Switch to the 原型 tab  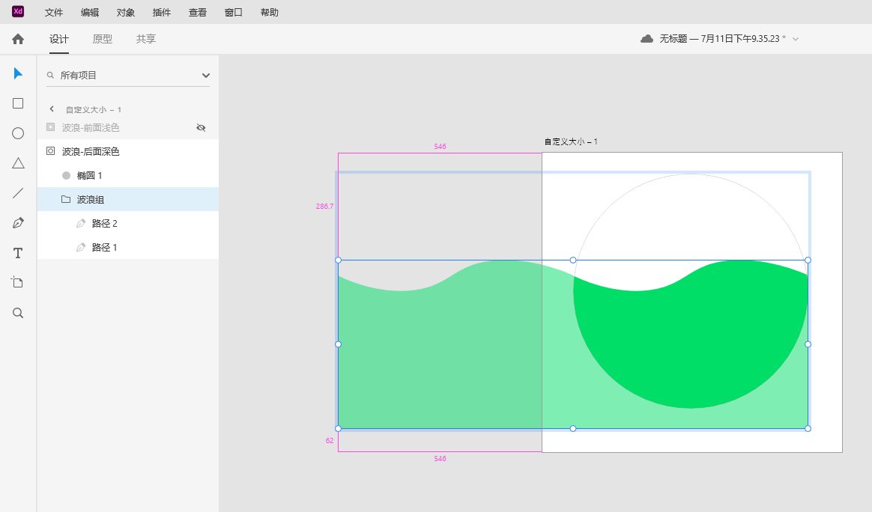[x=103, y=39]
